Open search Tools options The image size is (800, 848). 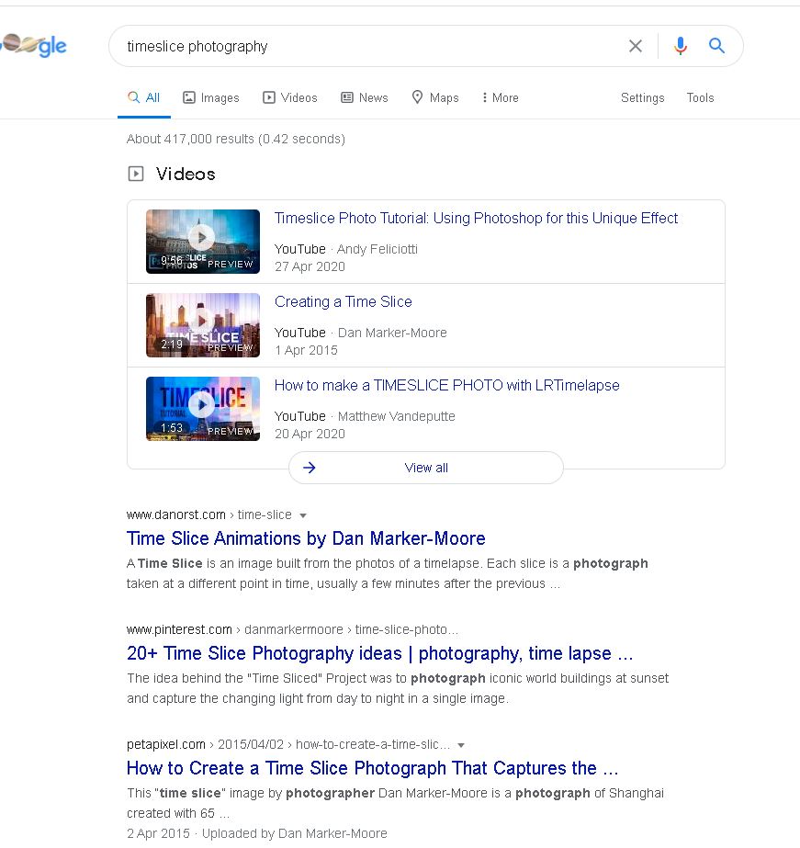point(700,98)
